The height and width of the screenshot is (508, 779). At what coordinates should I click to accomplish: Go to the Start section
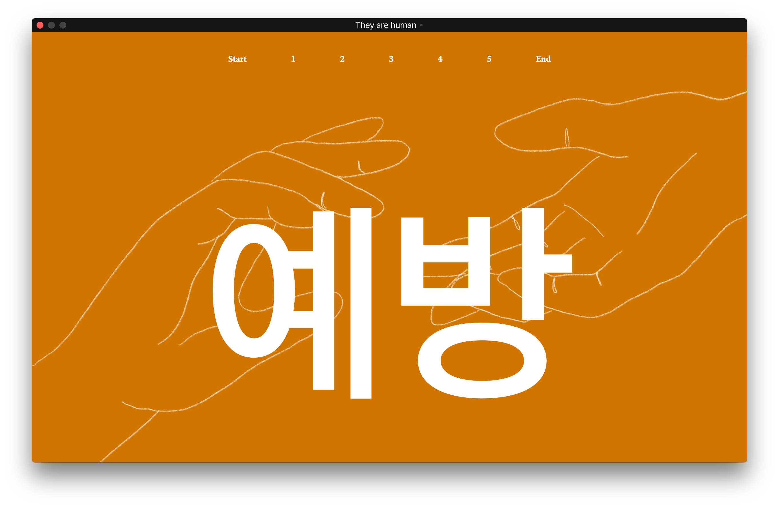click(x=237, y=59)
